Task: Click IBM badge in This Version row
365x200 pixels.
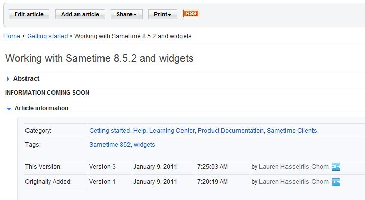Action: coord(336,167)
